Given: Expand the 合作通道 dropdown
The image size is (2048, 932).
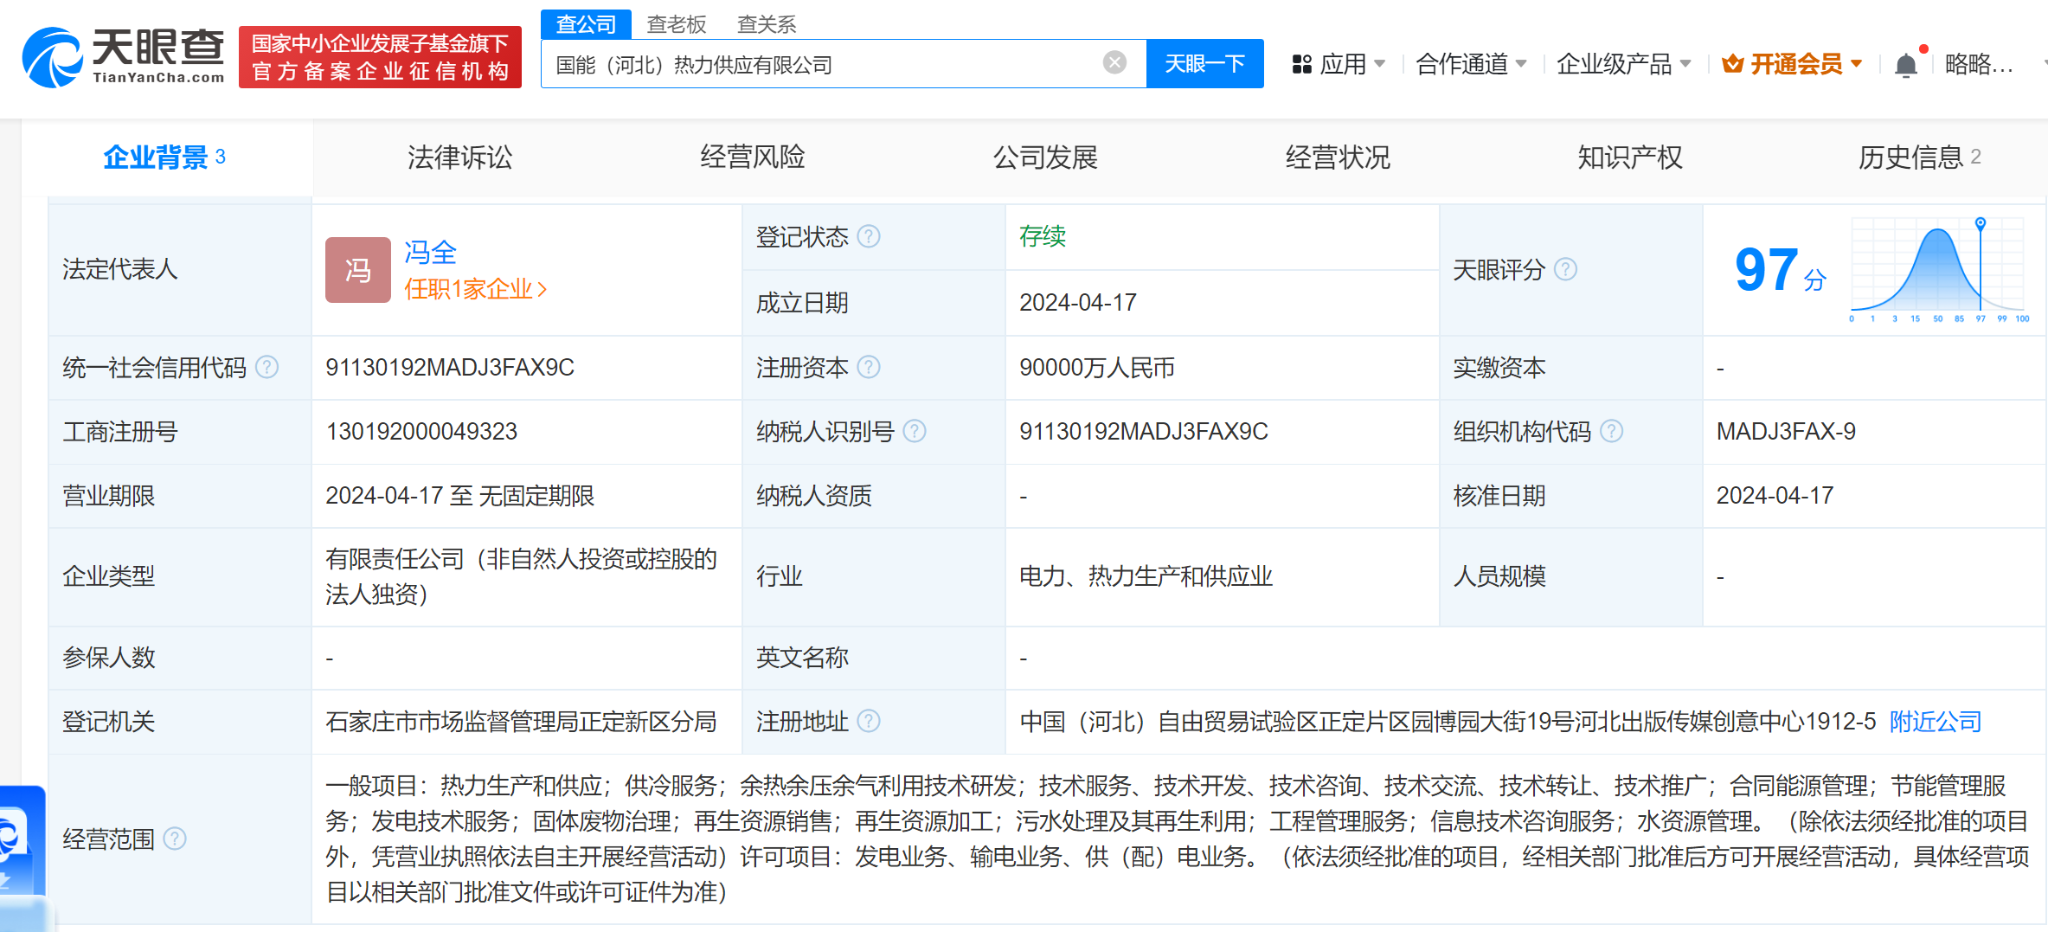Looking at the screenshot, I should 1470,64.
